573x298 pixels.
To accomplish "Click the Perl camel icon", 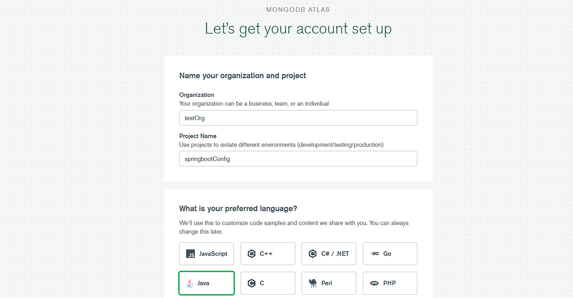I will (x=314, y=283).
